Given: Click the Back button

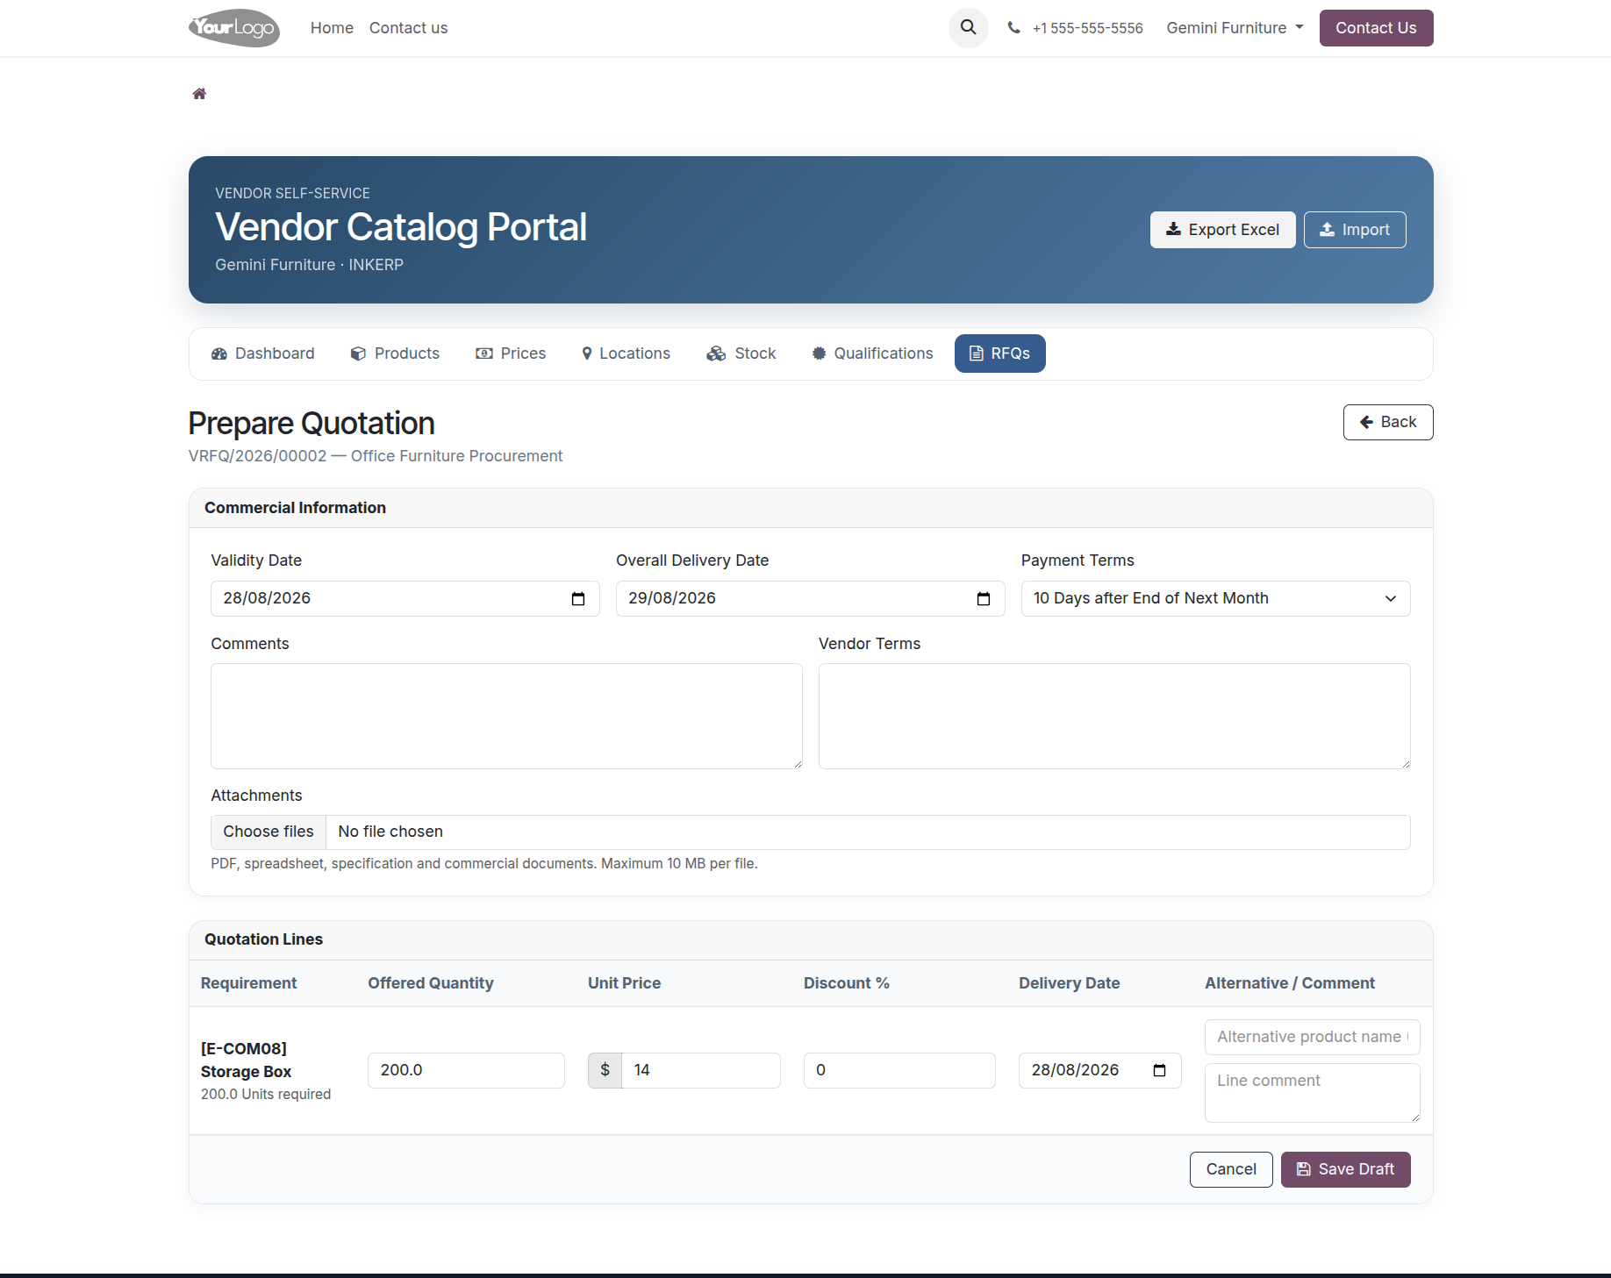Looking at the screenshot, I should (x=1387, y=422).
